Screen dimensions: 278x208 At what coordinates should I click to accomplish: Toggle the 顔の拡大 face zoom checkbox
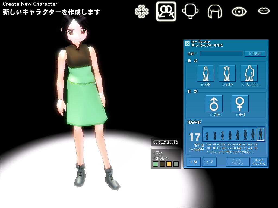point(154,158)
